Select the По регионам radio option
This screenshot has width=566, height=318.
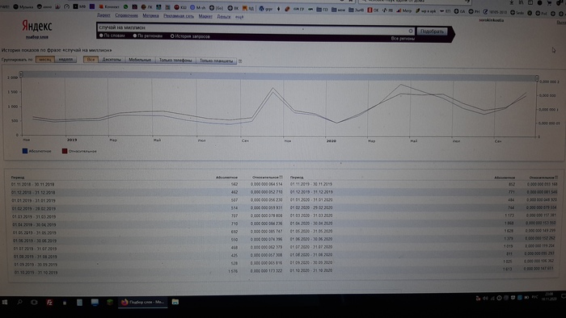pyautogui.click(x=148, y=36)
